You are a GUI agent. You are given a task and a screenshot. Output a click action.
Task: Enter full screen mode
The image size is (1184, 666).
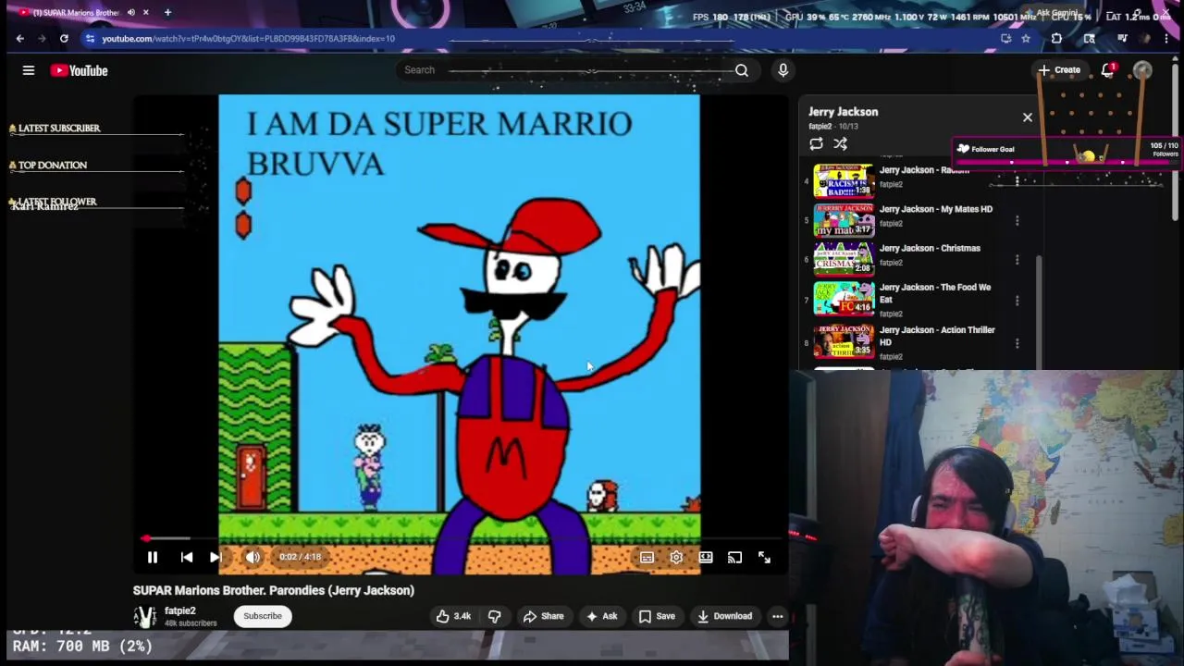click(x=764, y=557)
